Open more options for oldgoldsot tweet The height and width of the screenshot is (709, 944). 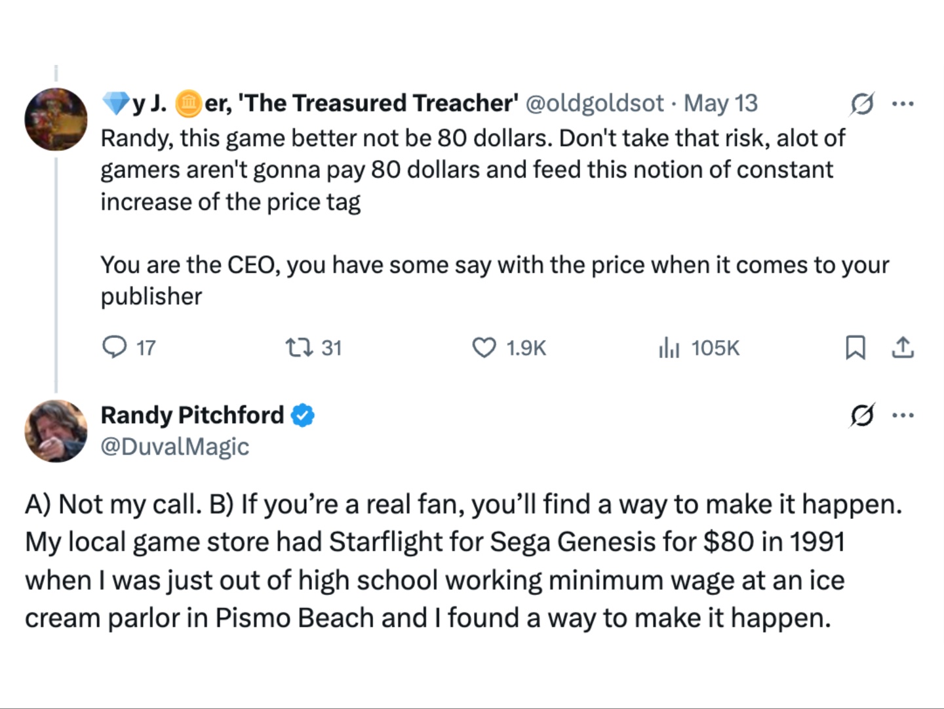click(903, 104)
